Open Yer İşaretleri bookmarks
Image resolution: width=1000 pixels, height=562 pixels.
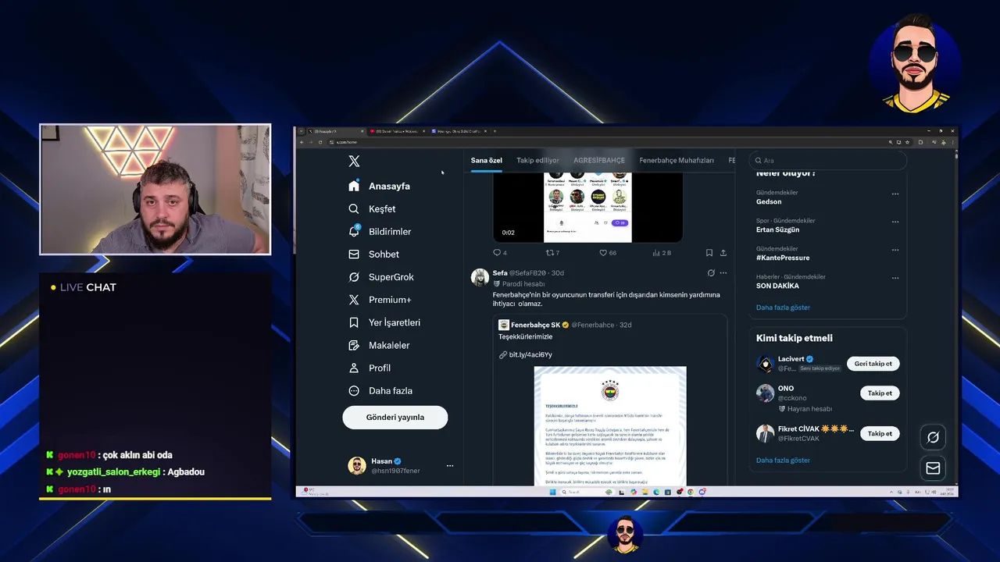pyautogui.click(x=384, y=322)
